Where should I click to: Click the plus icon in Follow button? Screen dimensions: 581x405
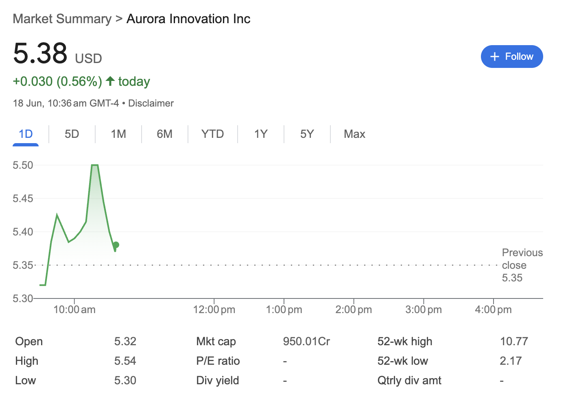[x=495, y=57]
